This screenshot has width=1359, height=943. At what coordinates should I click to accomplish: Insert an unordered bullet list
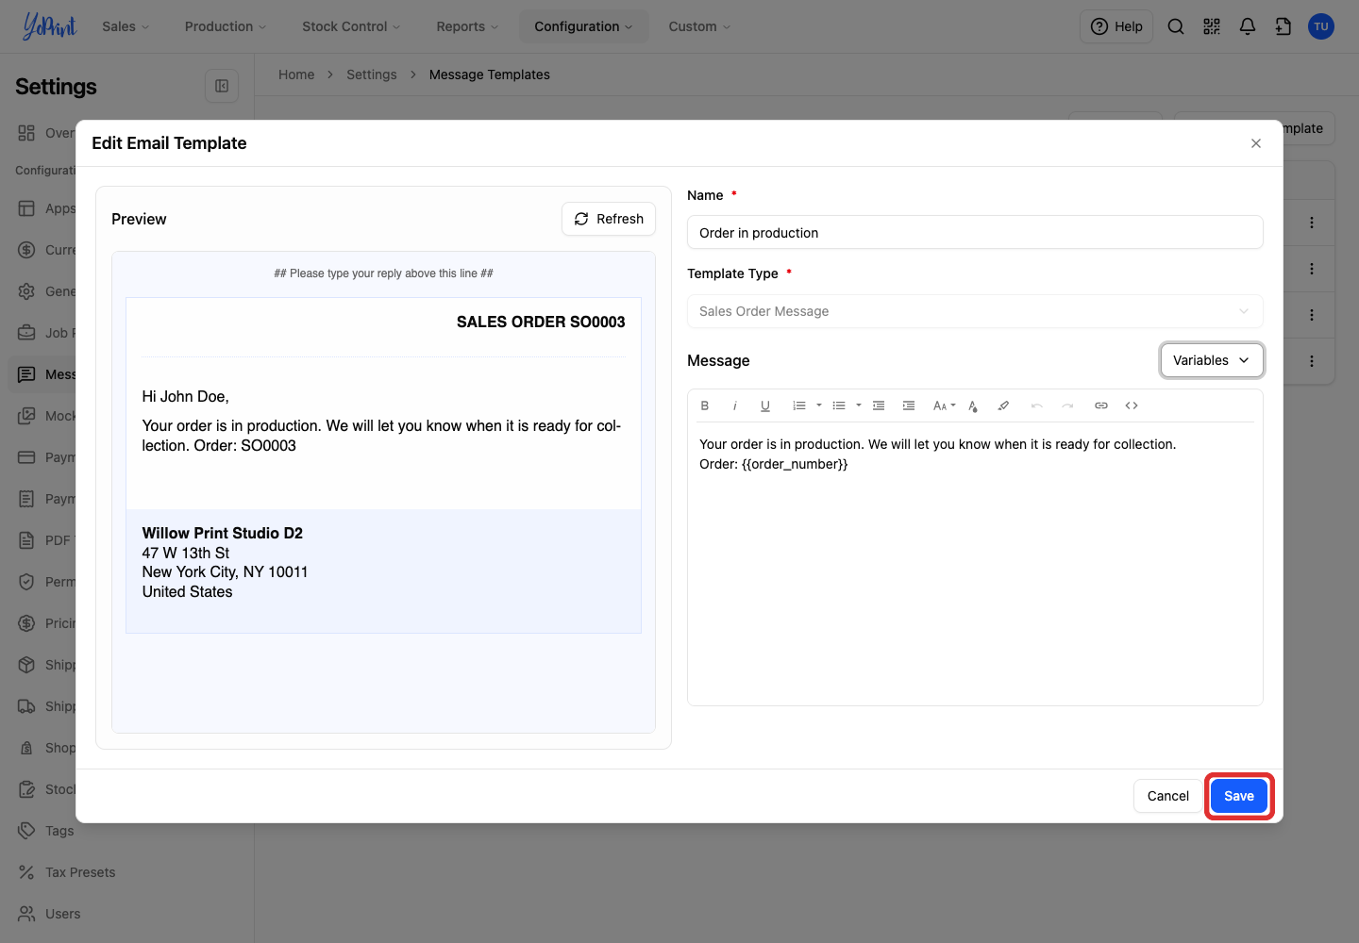[x=839, y=405]
